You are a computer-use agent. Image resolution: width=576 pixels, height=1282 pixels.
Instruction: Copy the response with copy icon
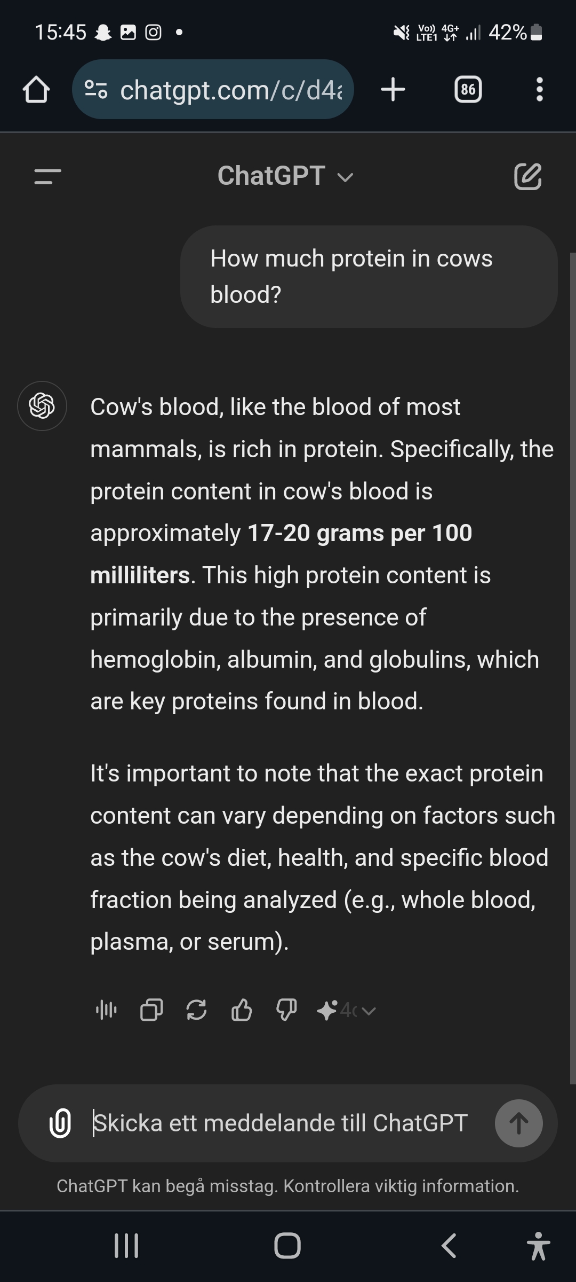(151, 1010)
